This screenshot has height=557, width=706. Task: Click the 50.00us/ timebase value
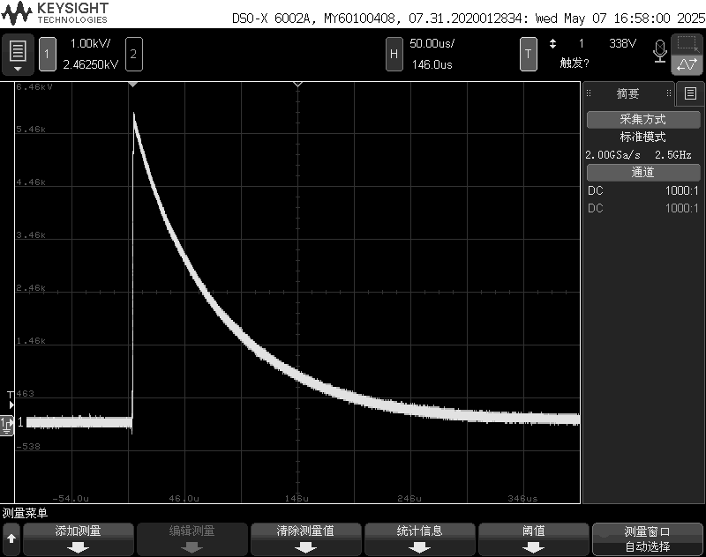point(432,43)
